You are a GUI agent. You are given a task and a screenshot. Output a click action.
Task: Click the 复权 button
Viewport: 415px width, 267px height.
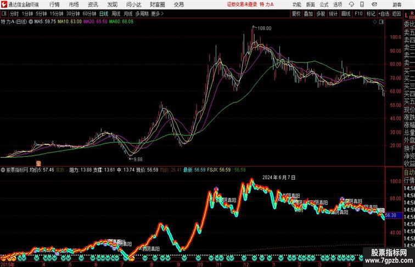pos(296,14)
